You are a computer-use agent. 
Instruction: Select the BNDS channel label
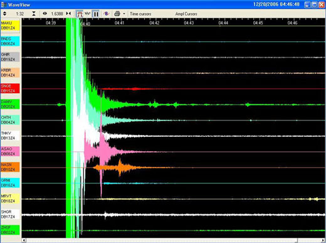(10, 41)
